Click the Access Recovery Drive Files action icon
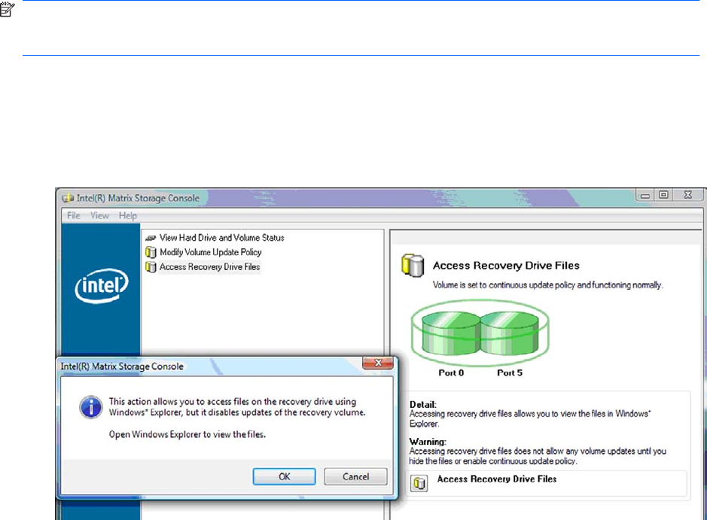Image resolution: width=707 pixels, height=520 pixels. [x=419, y=483]
